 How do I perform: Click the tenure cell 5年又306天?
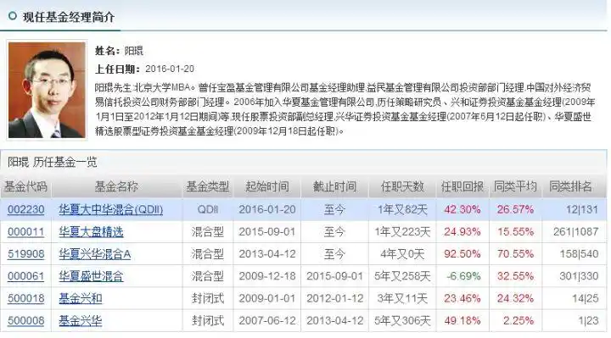click(x=402, y=320)
